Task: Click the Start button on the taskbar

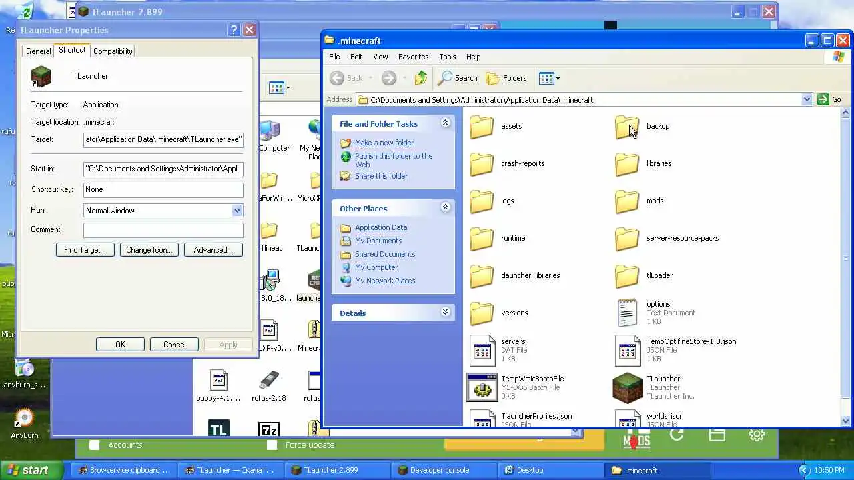Action: [x=31, y=470]
